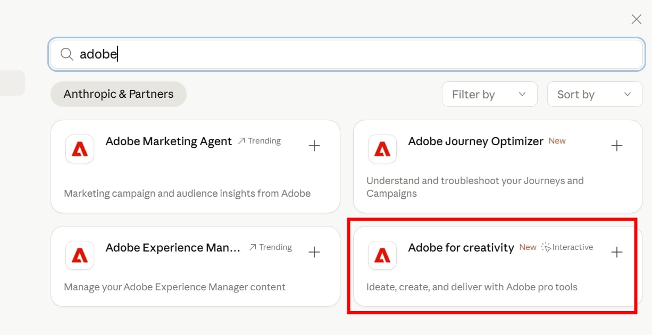Click the Interactive badge on Adobe for creativity
Image resolution: width=652 pixels, height=335 pixels.
pos(567,247)
